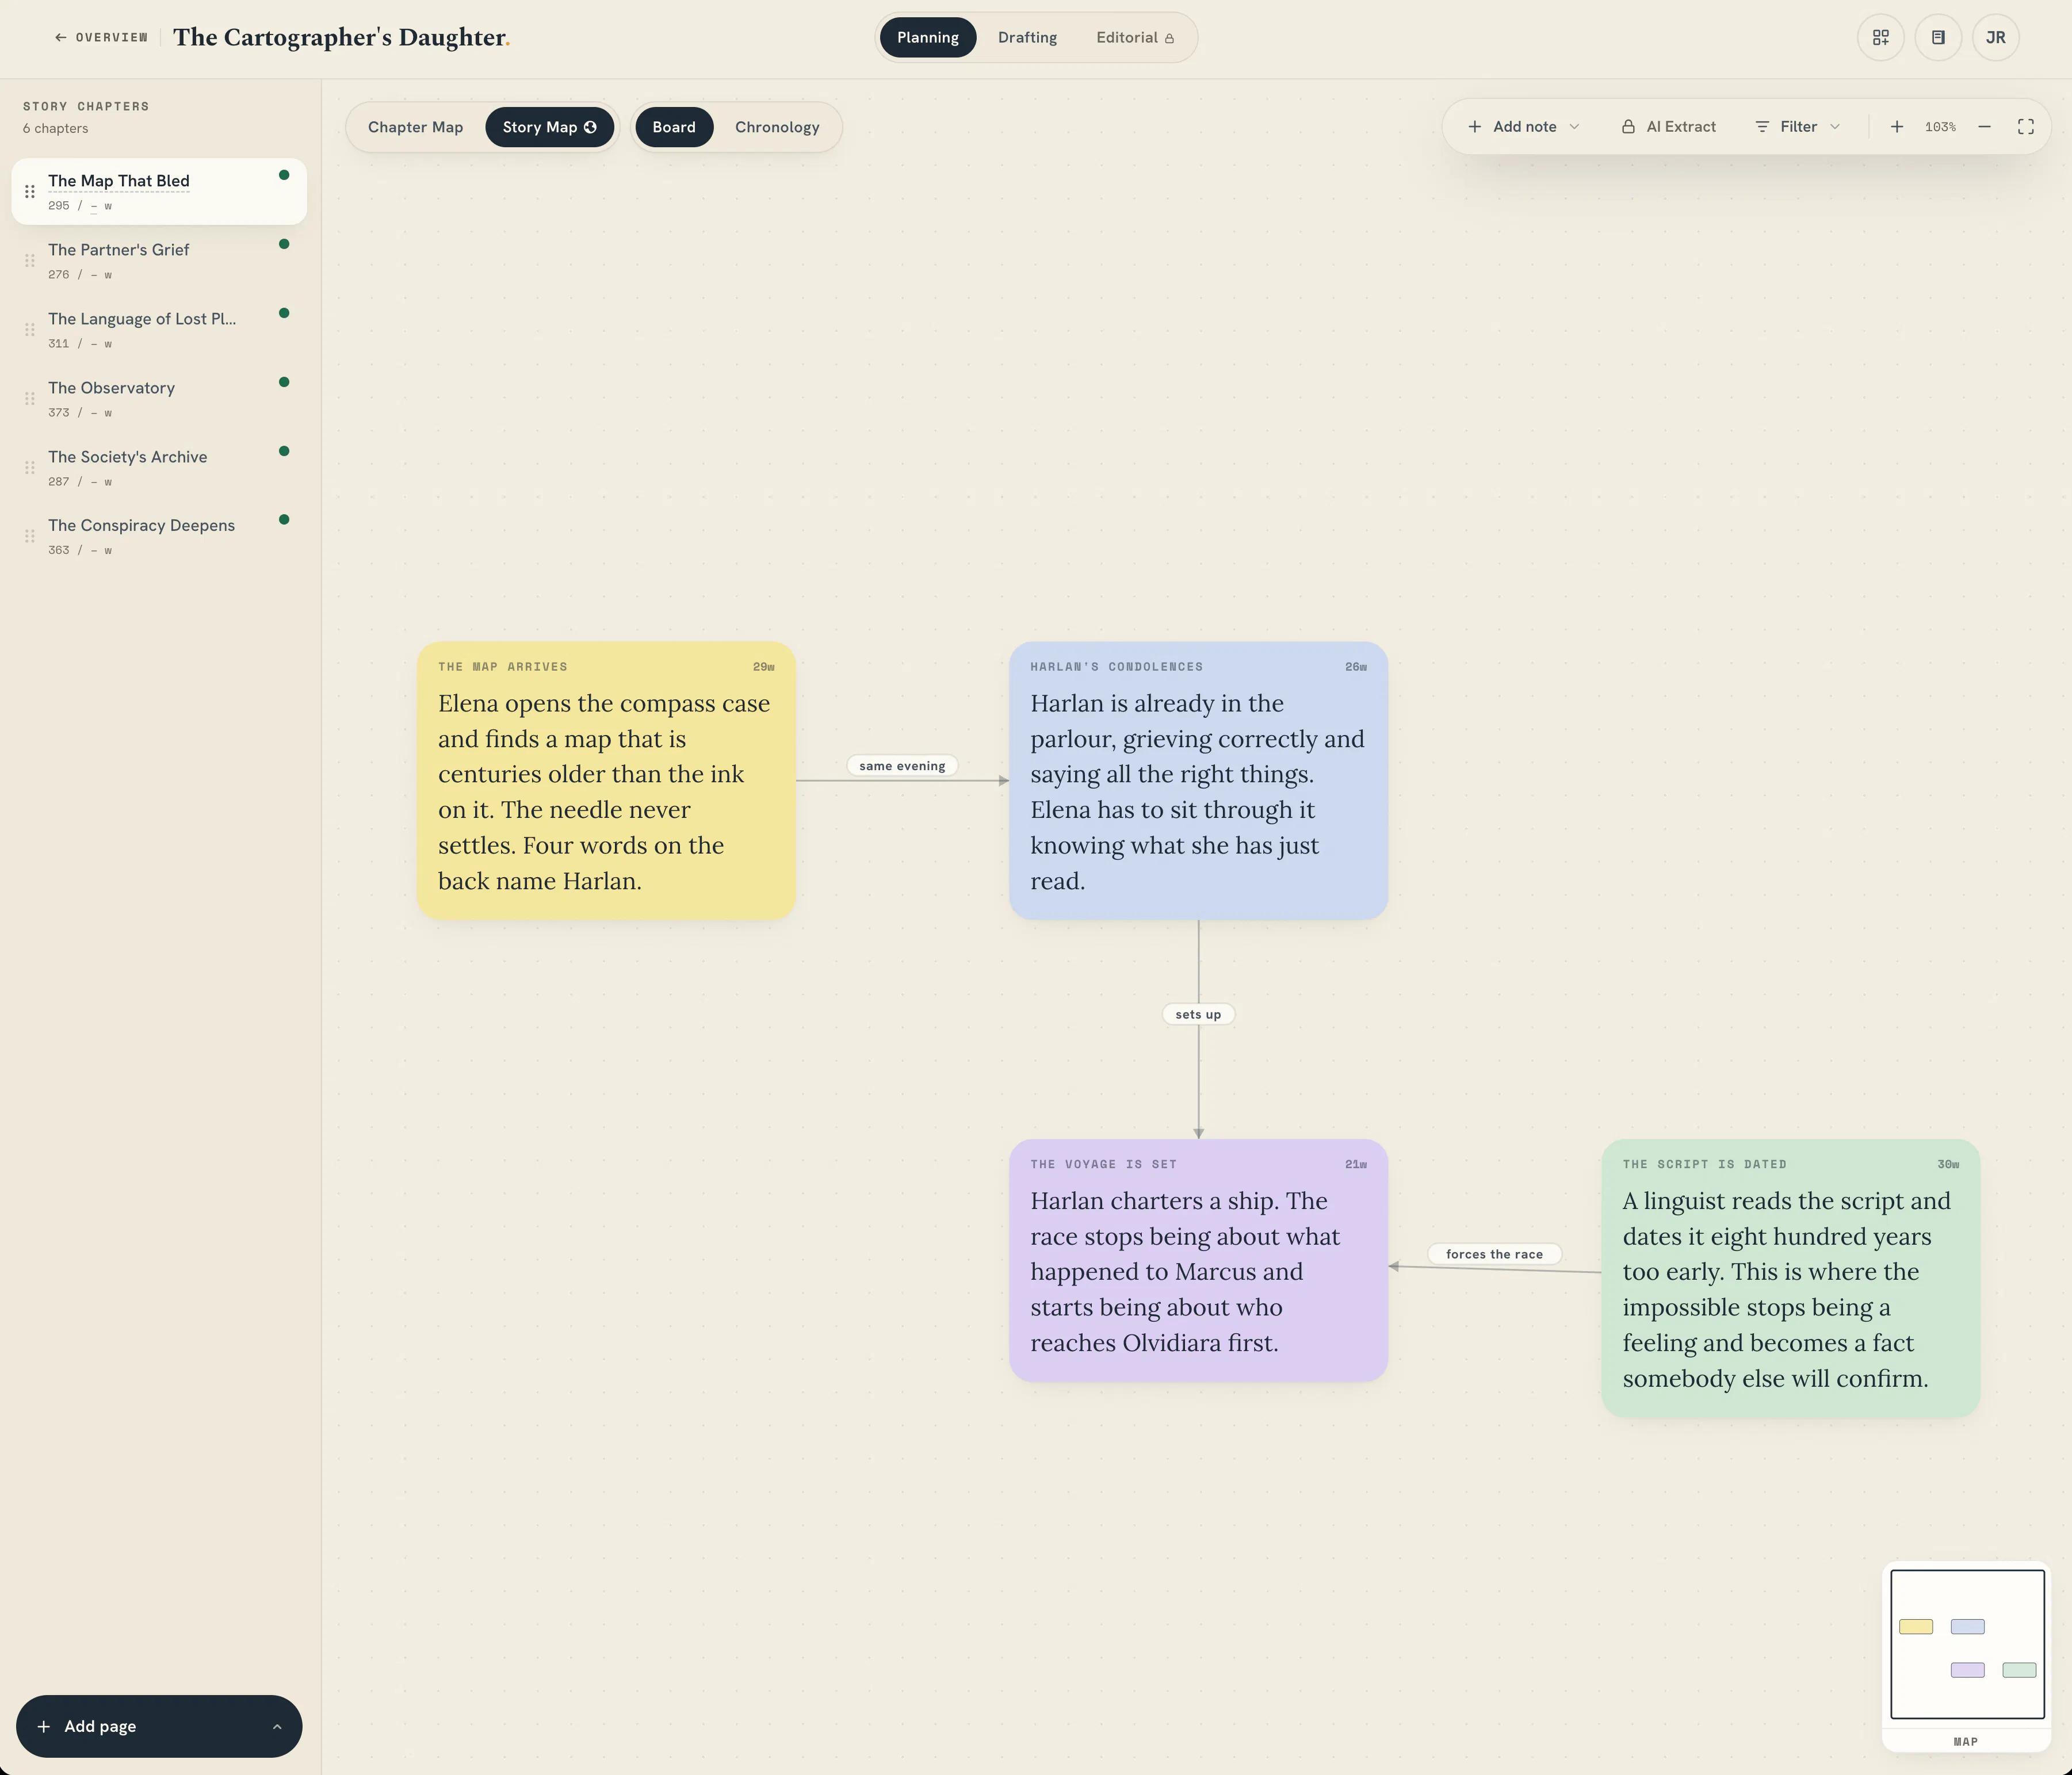Click the '6 chapters' count text

coord(56,128)
